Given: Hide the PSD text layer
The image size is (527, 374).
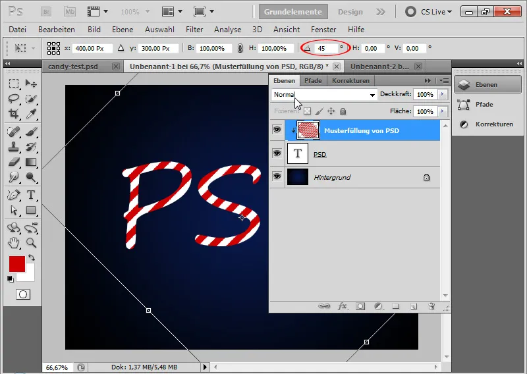Looking at the screenshot, I should point(277,153).
